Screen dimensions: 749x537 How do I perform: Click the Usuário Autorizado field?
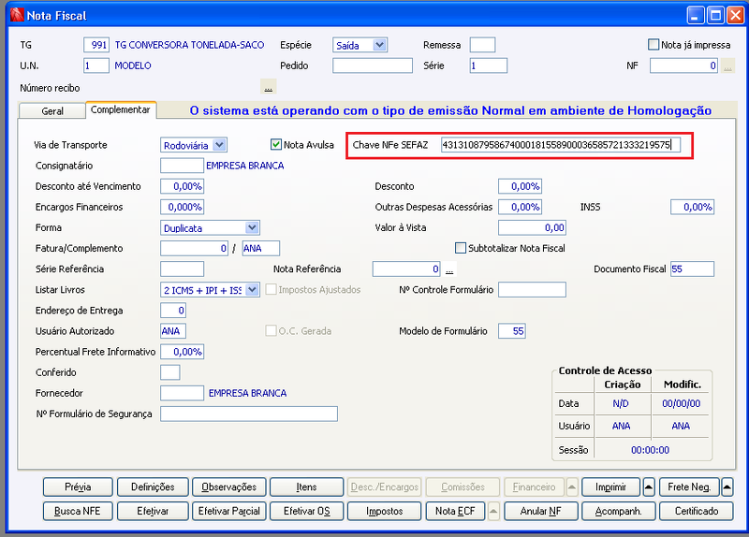(x=173, y=331)
